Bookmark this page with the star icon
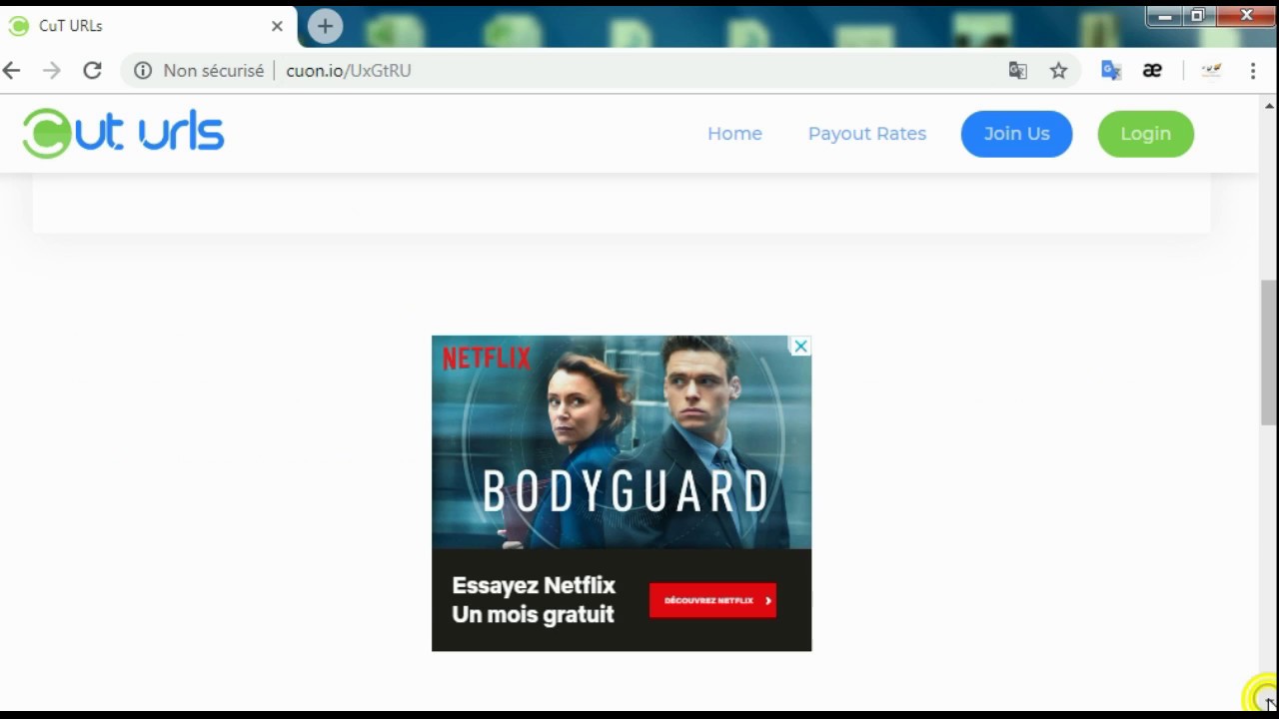 point(1058,70)
